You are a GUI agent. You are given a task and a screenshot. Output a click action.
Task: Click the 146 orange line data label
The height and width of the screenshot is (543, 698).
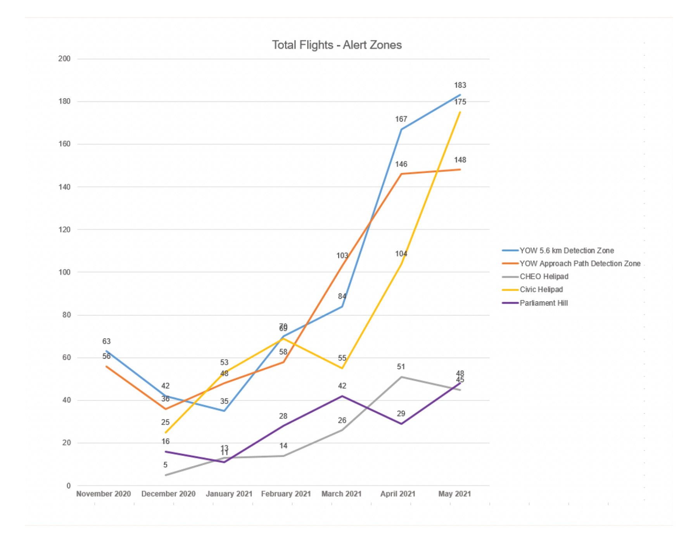401,164
